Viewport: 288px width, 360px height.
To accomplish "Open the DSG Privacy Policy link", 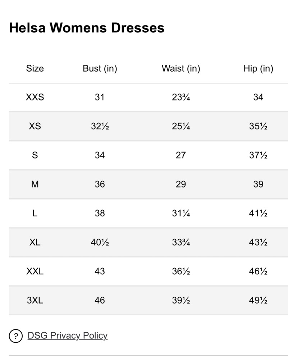I will pos(67,336).
